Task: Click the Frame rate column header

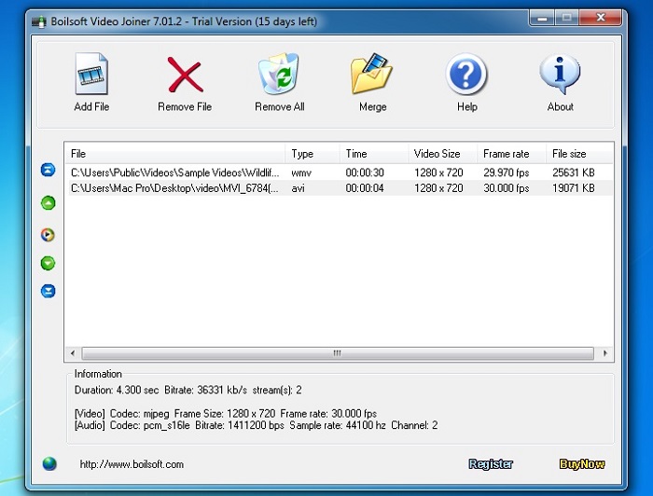Action: point(507,154)
